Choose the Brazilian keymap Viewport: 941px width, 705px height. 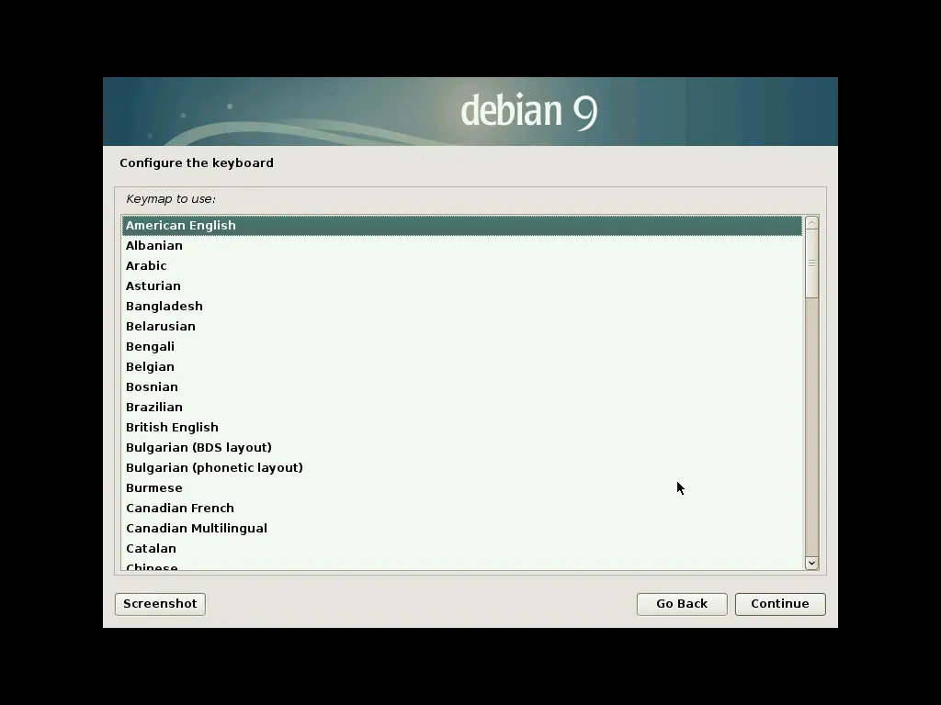[461, 407]
